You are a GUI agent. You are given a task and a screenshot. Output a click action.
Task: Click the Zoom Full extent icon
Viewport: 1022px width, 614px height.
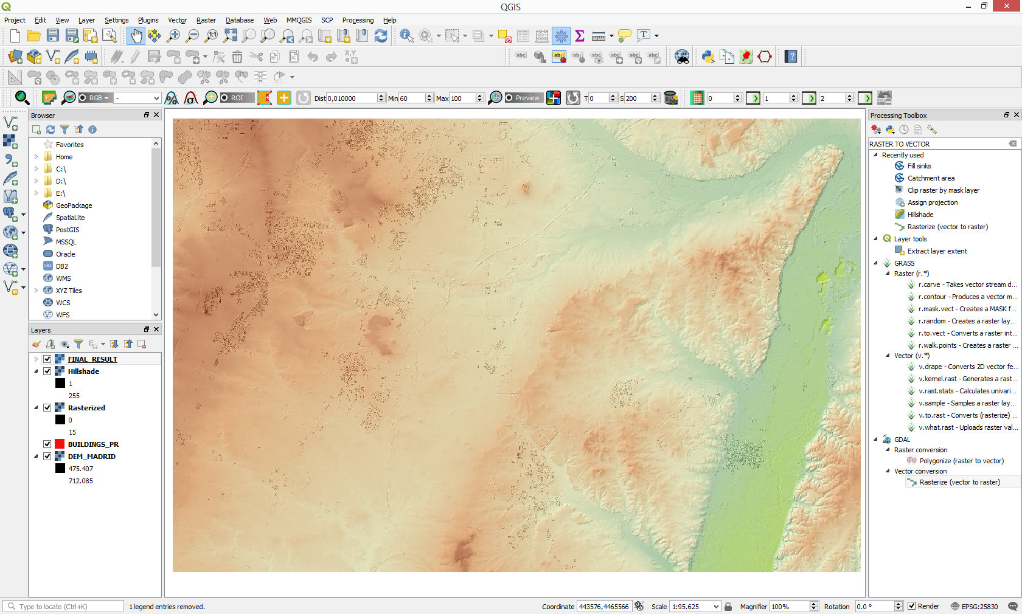tap(230, 36)
